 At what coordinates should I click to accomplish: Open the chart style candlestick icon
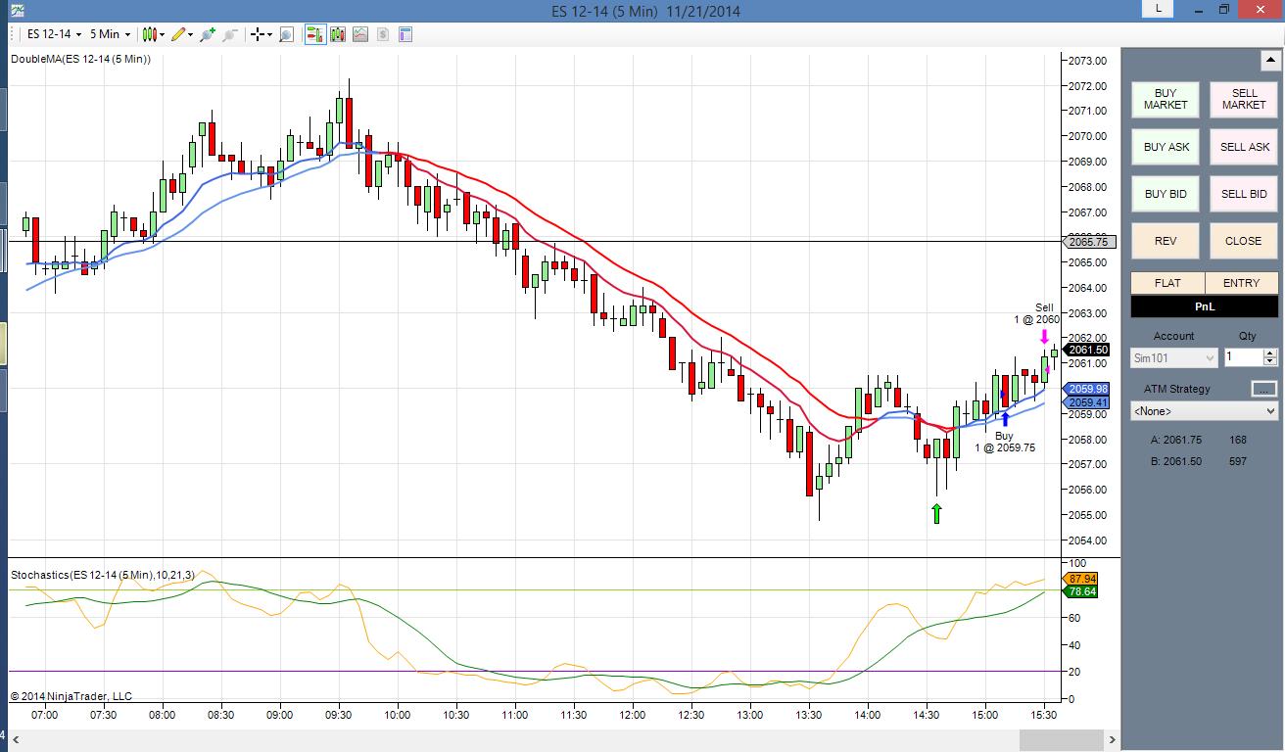click(149, 34)
